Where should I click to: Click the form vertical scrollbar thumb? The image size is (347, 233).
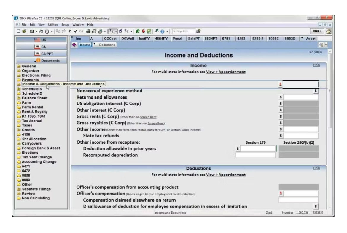point(330,91)
